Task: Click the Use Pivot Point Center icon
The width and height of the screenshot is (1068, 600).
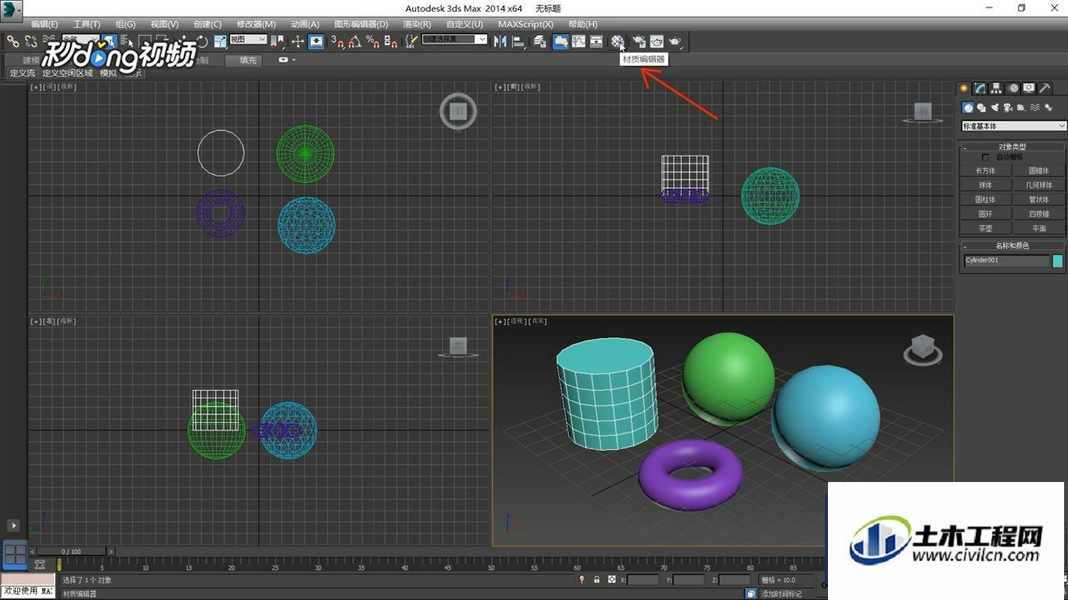Action: (277, 41)
